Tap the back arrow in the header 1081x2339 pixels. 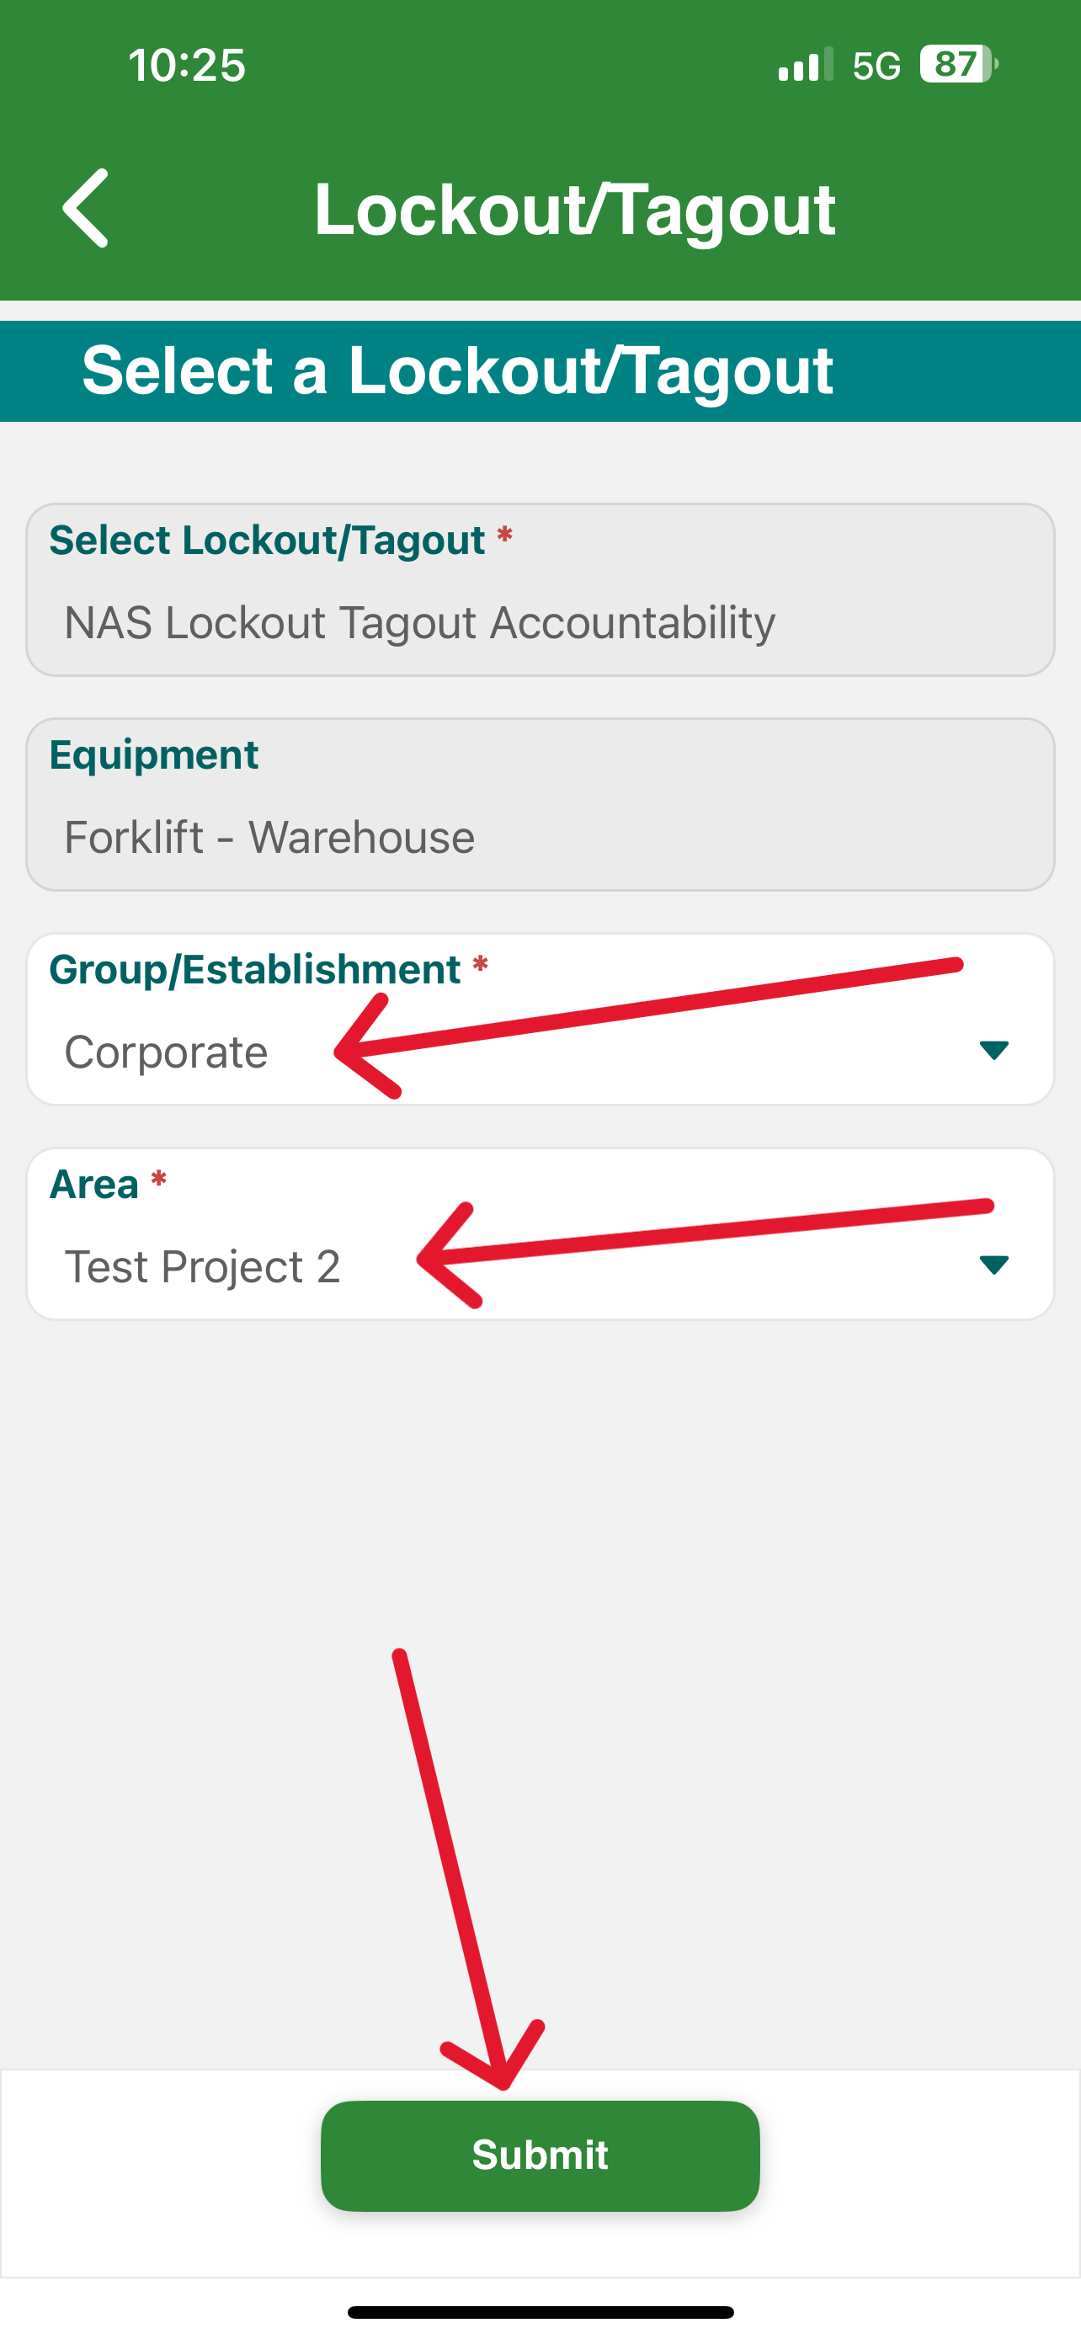[x=85, y=208]
